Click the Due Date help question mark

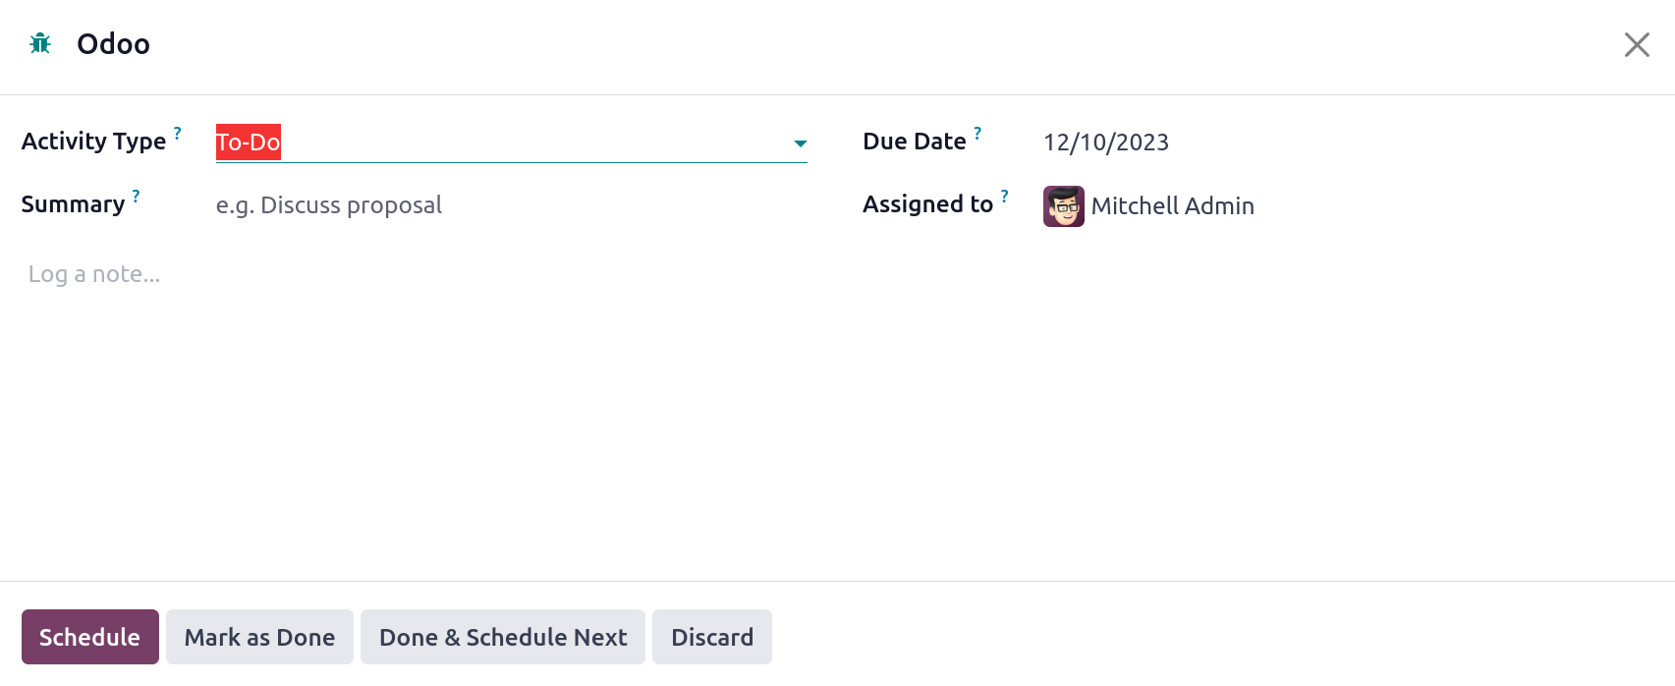(x=977, y=133)
